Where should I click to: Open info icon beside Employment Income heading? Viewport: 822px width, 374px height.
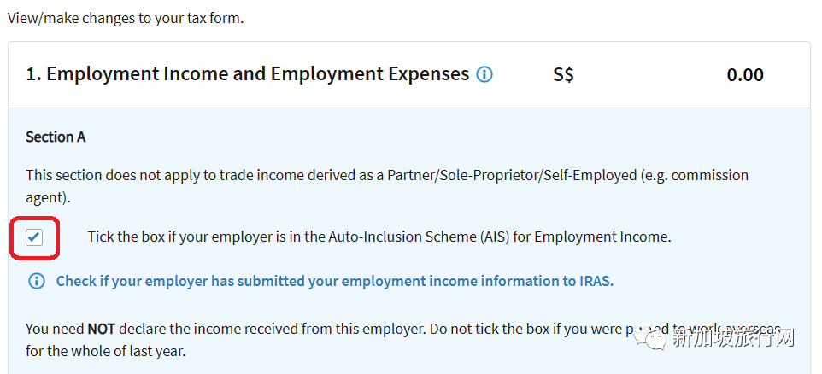point(484,75)
